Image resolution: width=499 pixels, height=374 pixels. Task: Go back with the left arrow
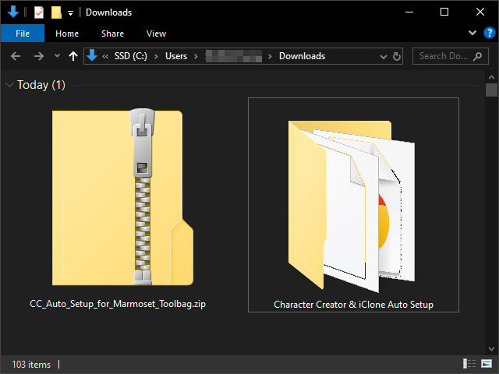pyautogui.click(x=16, y=56)
